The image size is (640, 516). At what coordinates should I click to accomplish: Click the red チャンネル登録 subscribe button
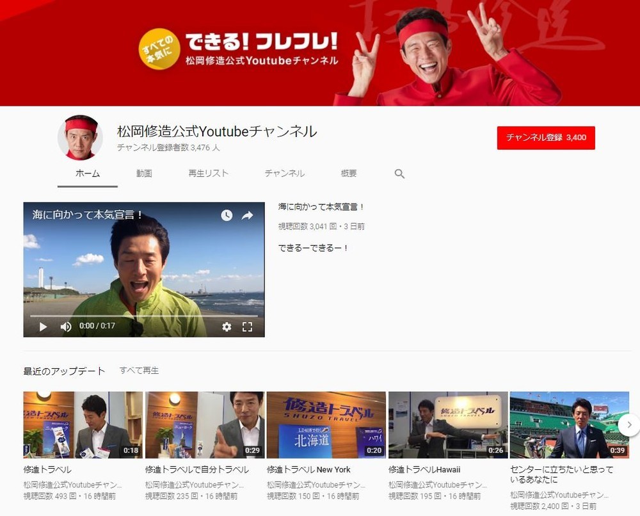547,137
